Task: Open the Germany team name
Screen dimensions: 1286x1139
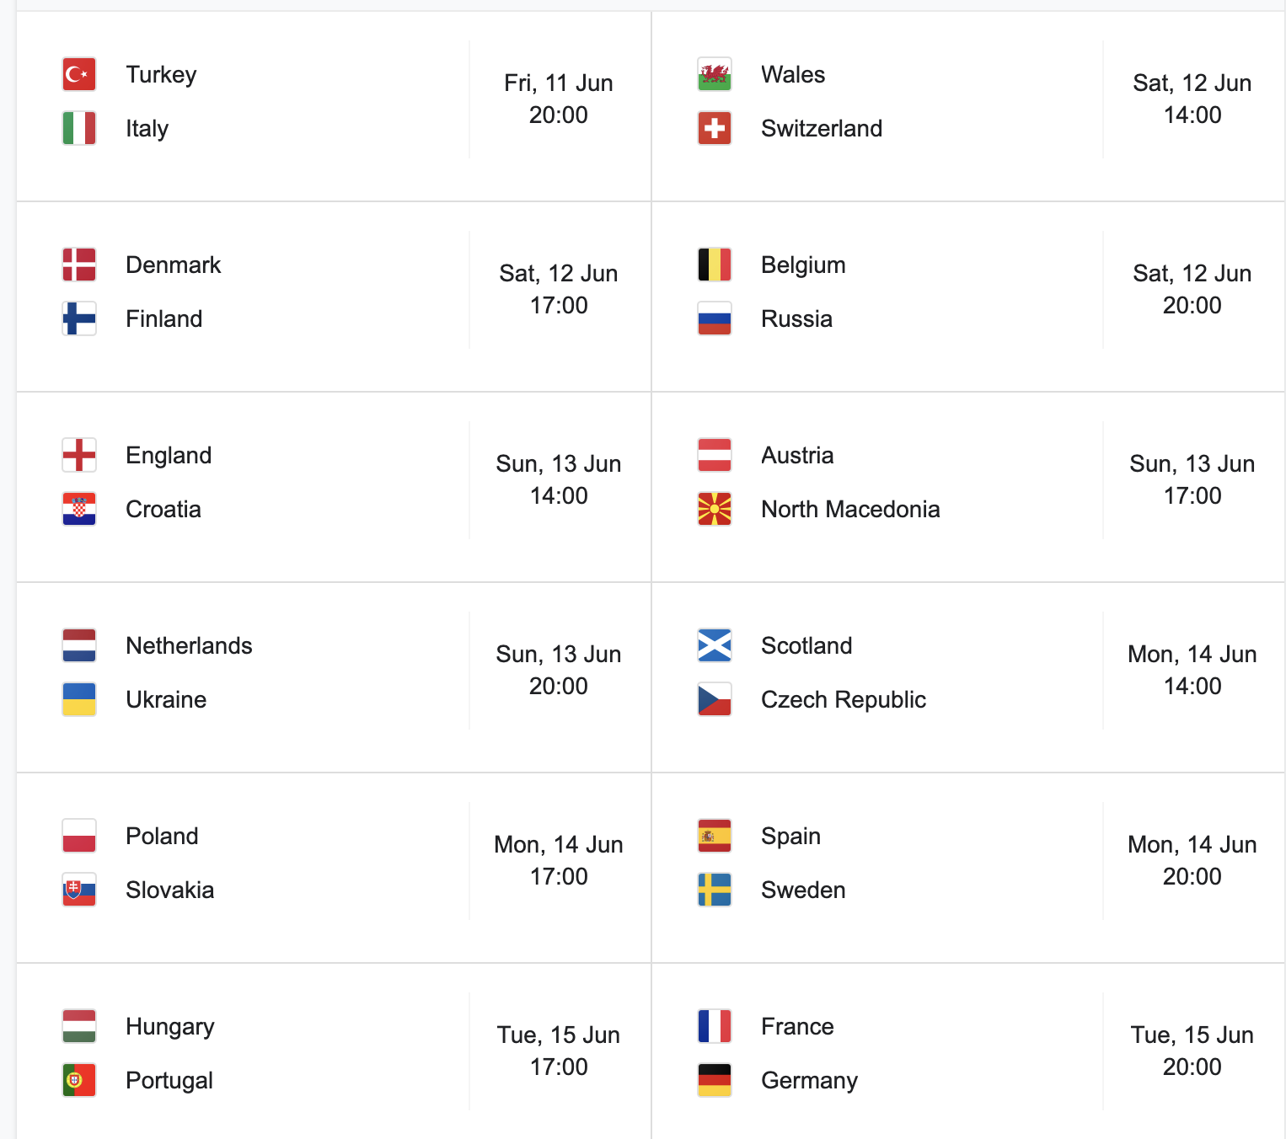Action: (x=809, y=1081)
